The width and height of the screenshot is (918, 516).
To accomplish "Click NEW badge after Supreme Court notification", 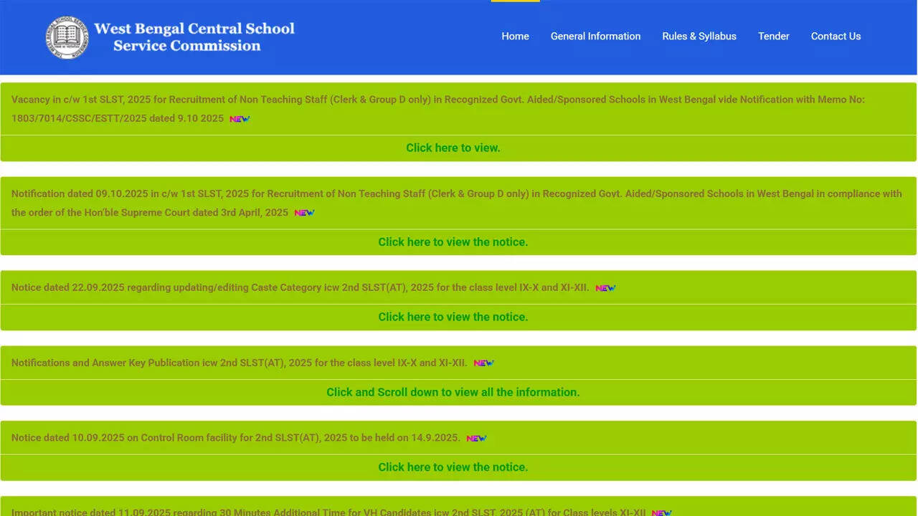I will (x=304, y=213).
